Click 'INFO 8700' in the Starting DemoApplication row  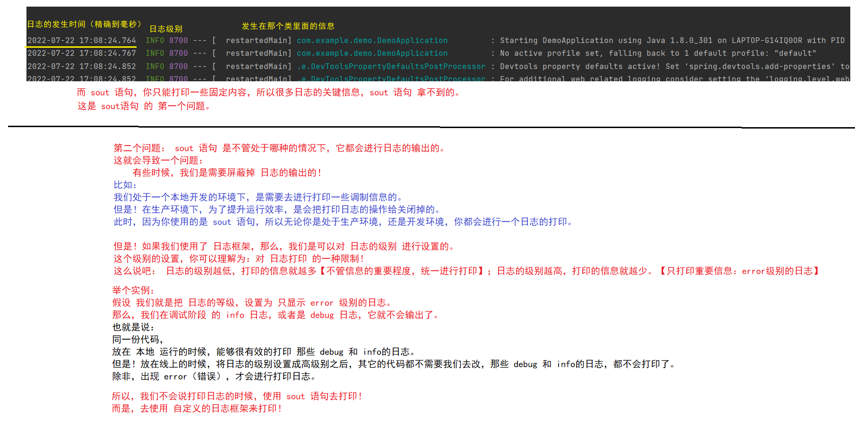coord(167,41)
